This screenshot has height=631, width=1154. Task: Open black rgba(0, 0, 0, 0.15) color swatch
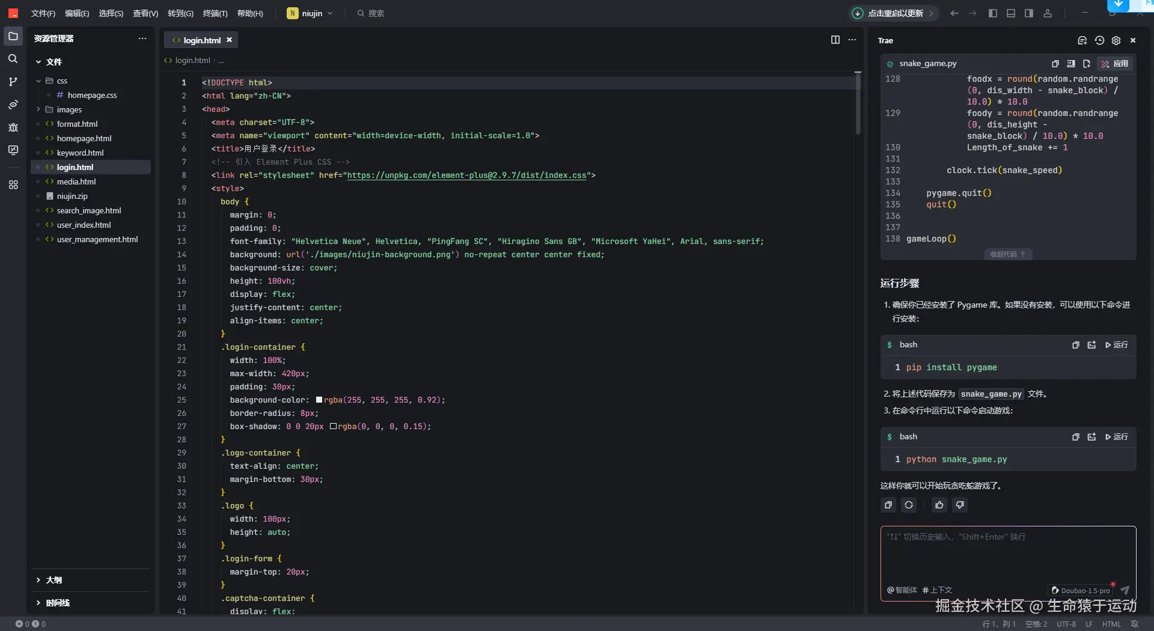point(333,426)
